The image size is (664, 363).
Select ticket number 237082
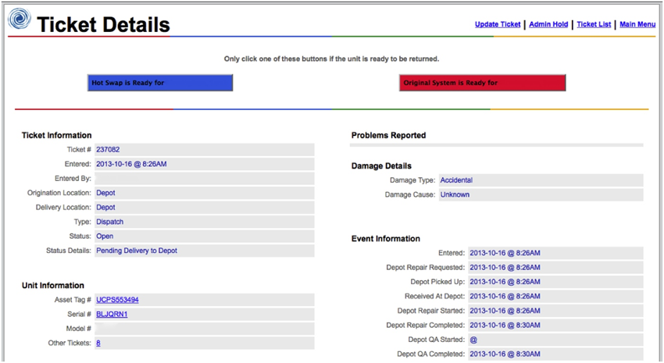[x=108, y=149]
